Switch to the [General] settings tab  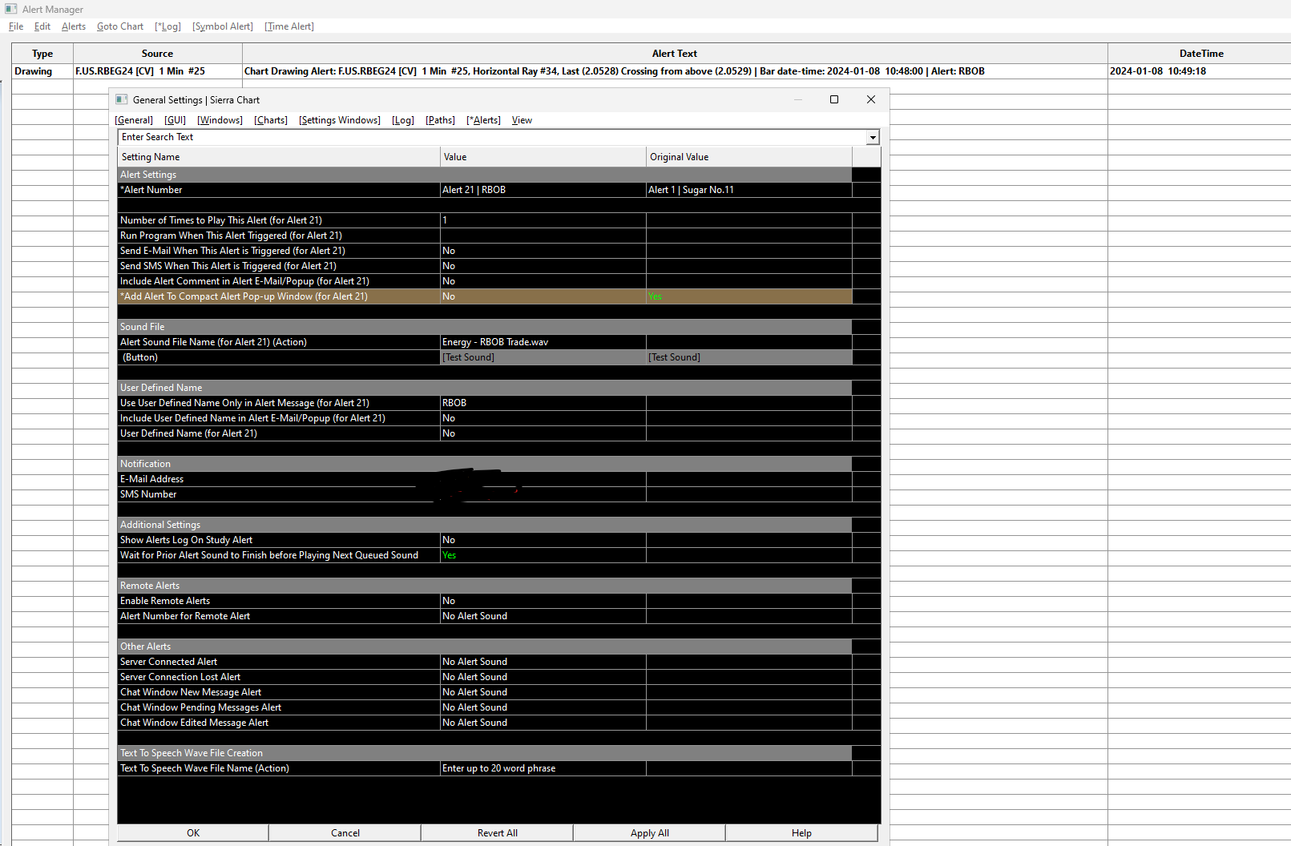[x=134, y=120]
